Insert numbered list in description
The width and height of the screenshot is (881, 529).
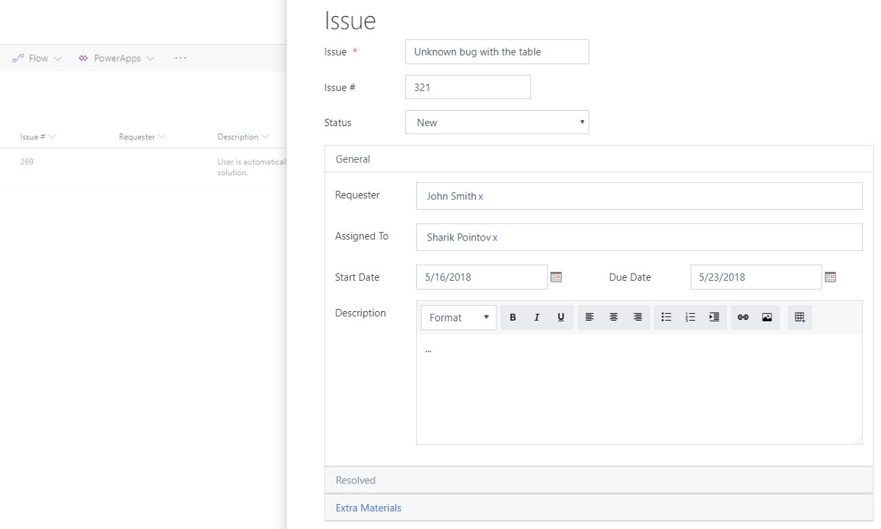click(690, 318)
